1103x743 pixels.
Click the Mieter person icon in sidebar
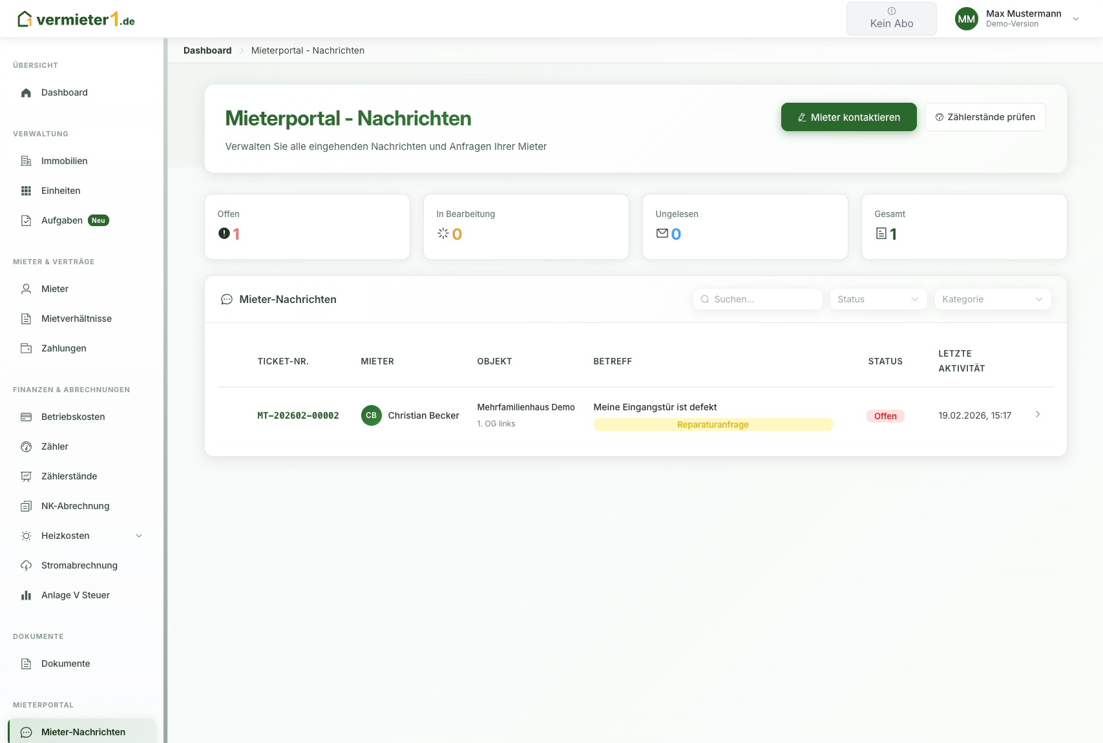coord(26,289)
